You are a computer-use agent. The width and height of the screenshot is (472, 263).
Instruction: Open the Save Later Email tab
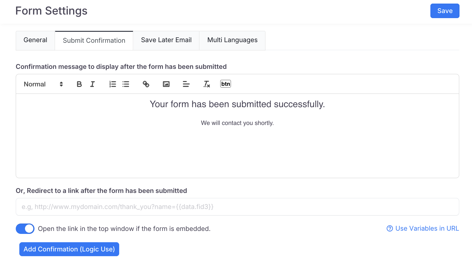coord(166,40)
